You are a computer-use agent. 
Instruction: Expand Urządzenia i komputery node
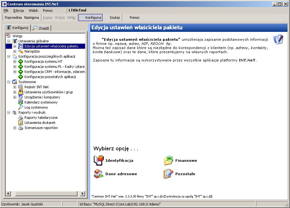pyautogui.click(x=15, y=97)
